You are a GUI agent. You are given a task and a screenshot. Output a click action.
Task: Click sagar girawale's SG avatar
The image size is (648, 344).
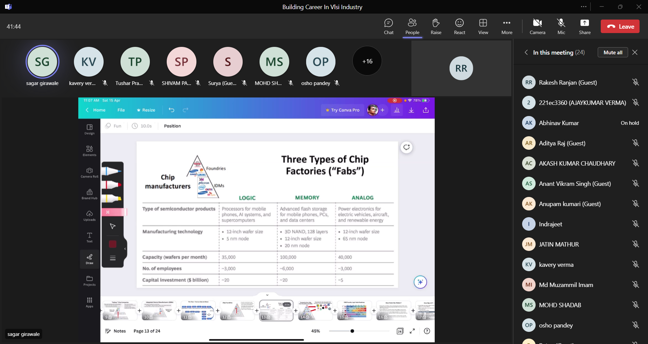pos(42,62)
